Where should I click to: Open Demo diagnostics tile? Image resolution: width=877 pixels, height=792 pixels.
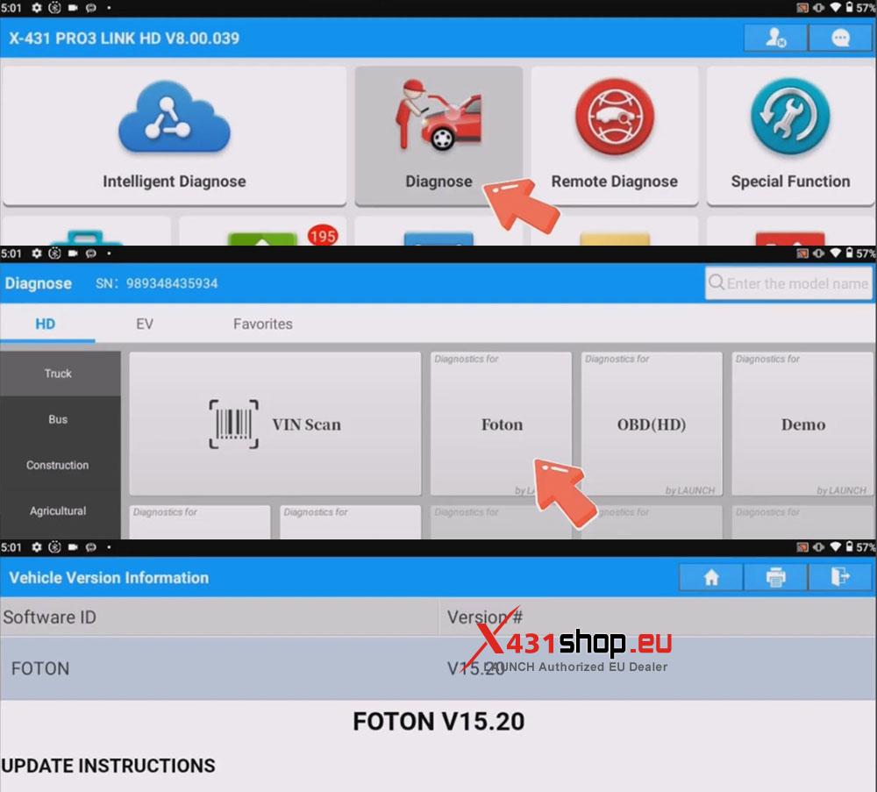point(802,424)
